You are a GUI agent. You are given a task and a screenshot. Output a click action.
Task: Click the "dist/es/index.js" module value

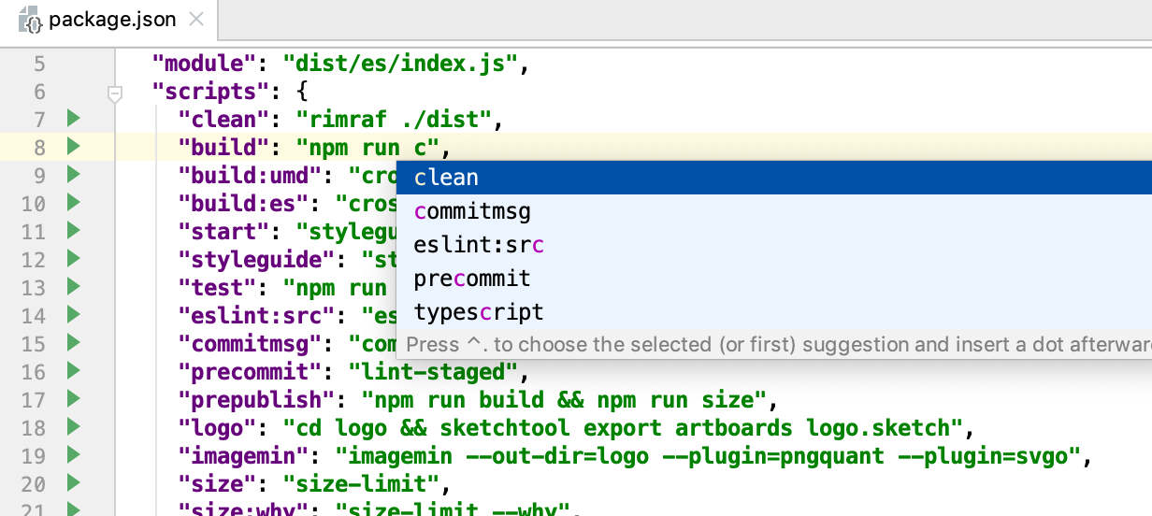[406, 64]
